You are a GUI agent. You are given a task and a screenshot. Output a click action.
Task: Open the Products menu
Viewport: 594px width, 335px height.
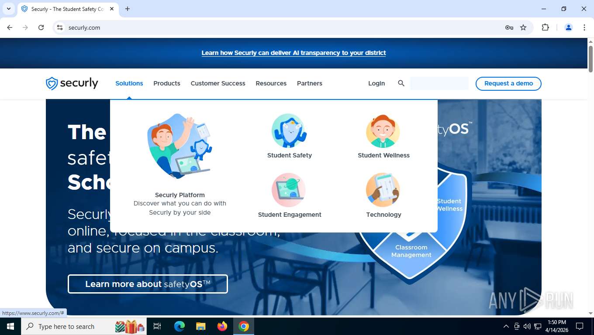tap(167, 83)
